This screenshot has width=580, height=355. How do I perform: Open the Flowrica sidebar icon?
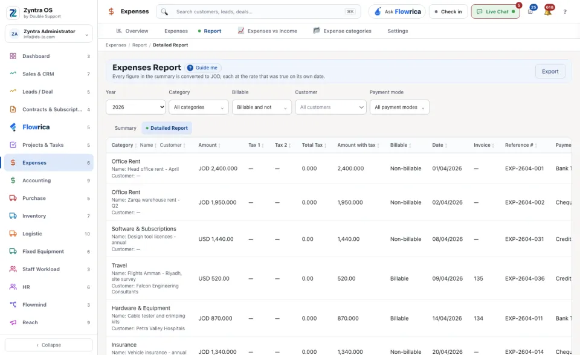tap(13, 127)
